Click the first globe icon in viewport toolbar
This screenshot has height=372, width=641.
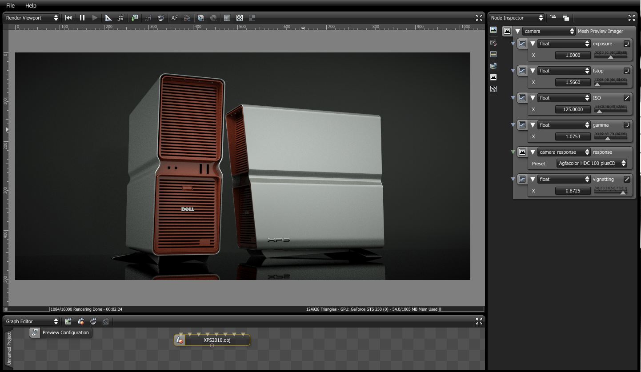click(x=201, y=18)
